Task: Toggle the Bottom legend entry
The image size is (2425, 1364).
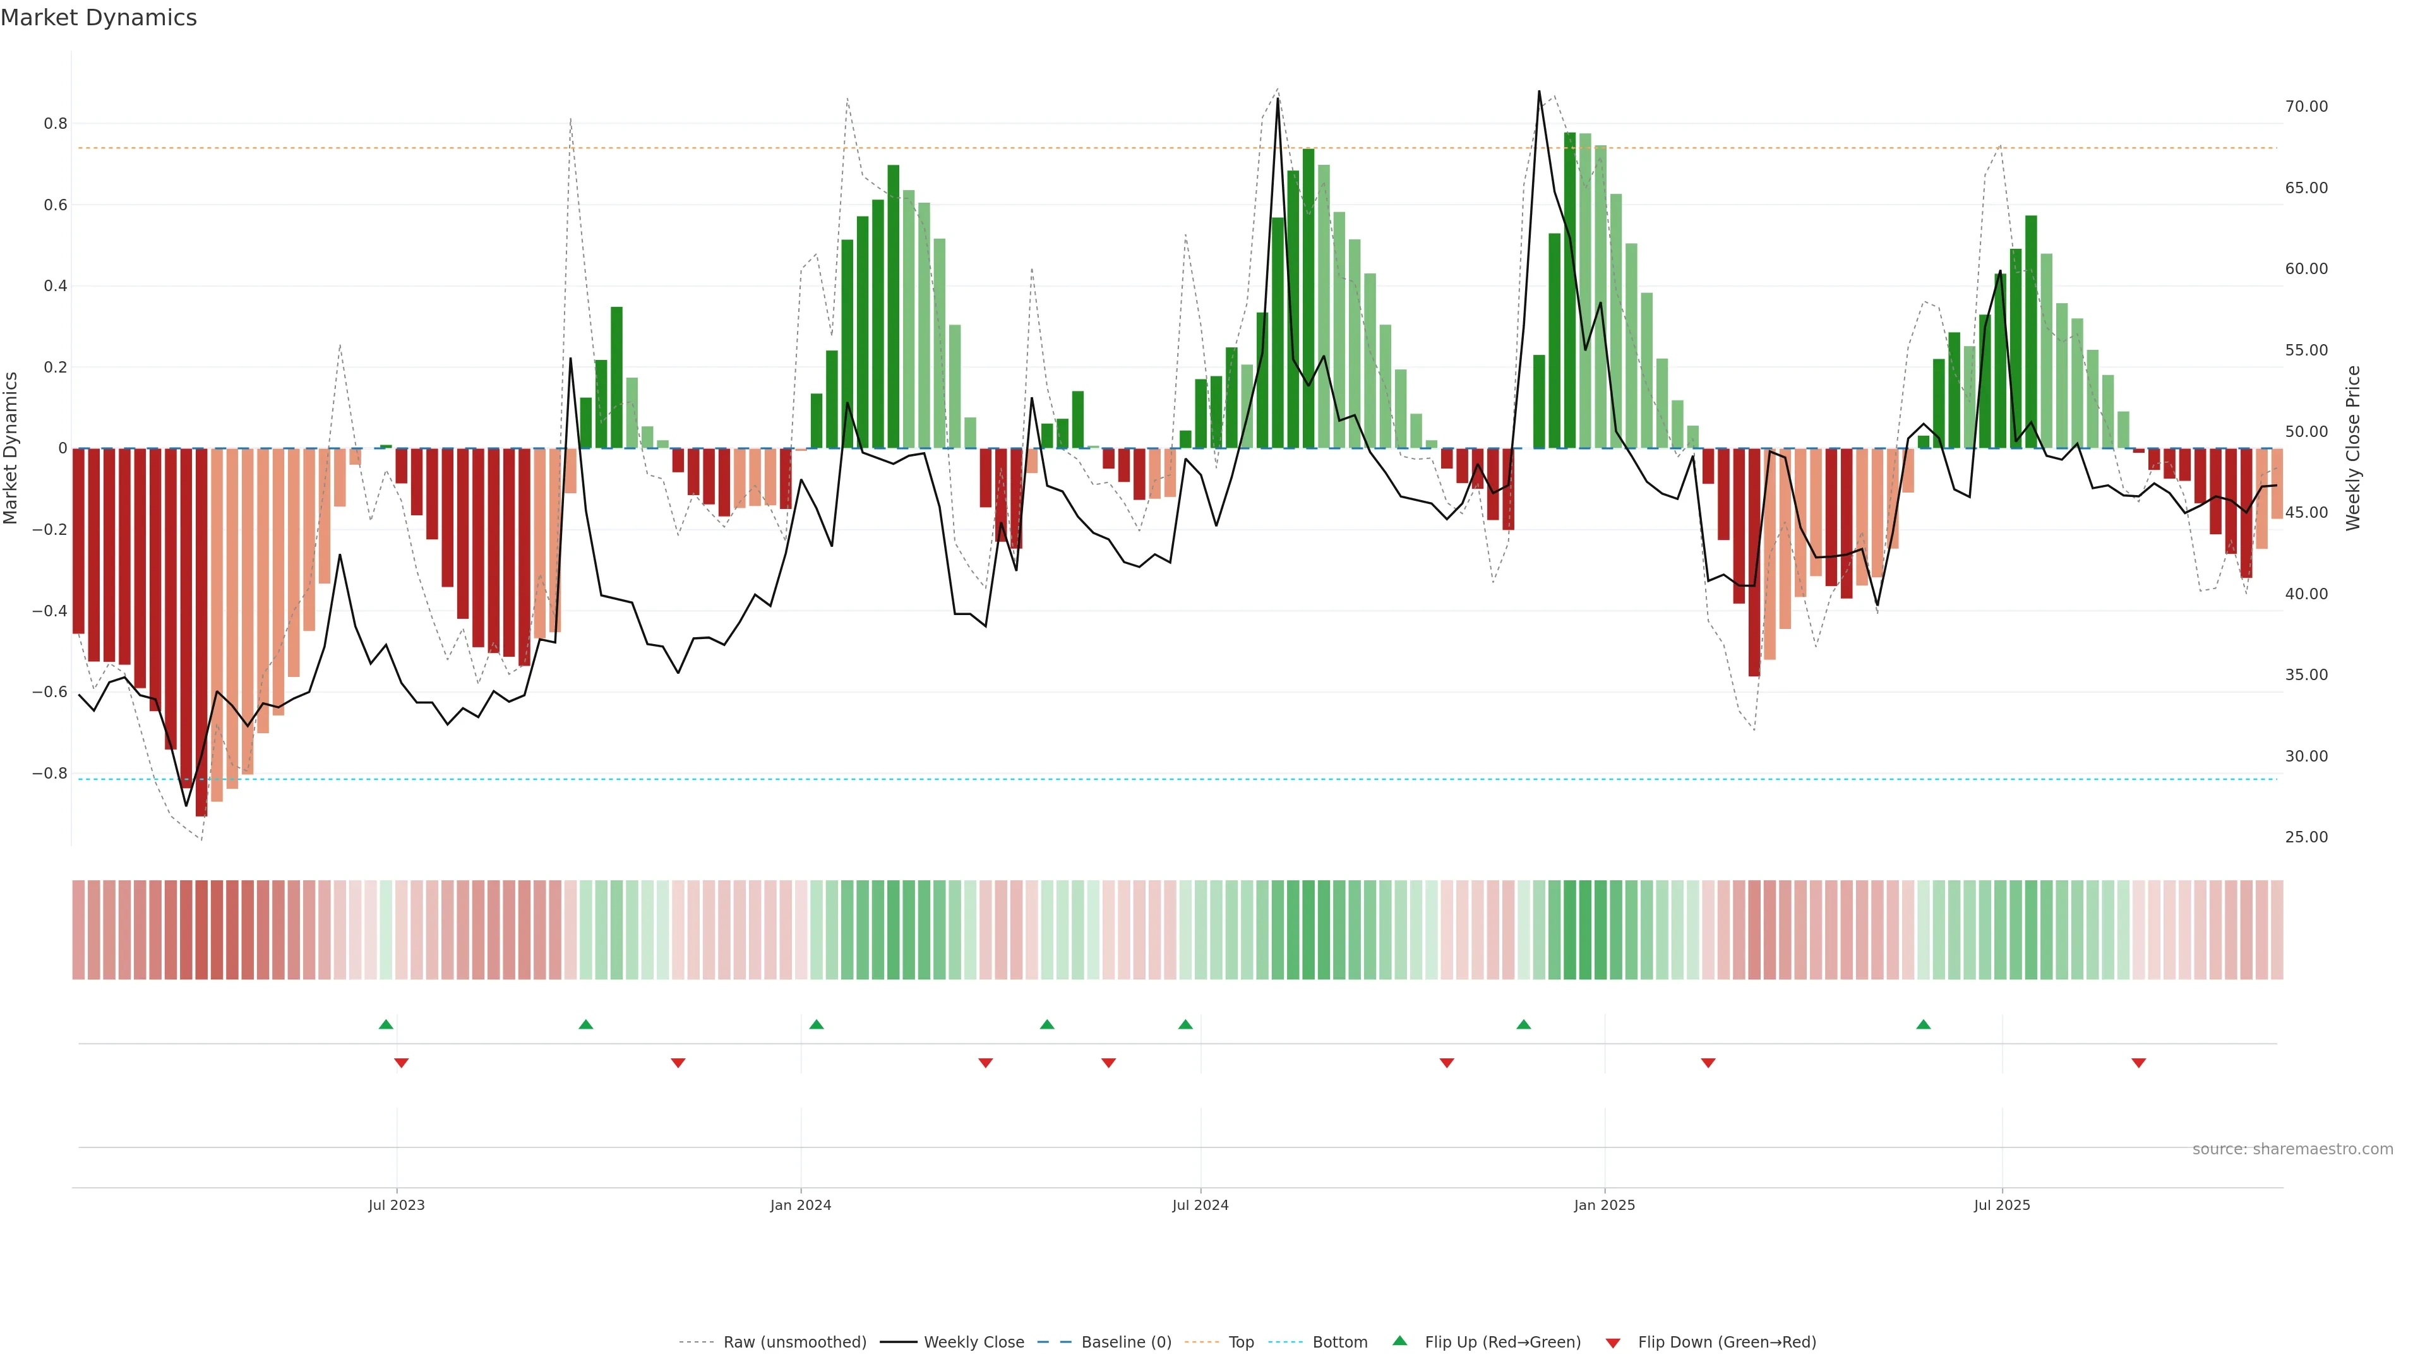Action: click(x=1339, y=1343)
